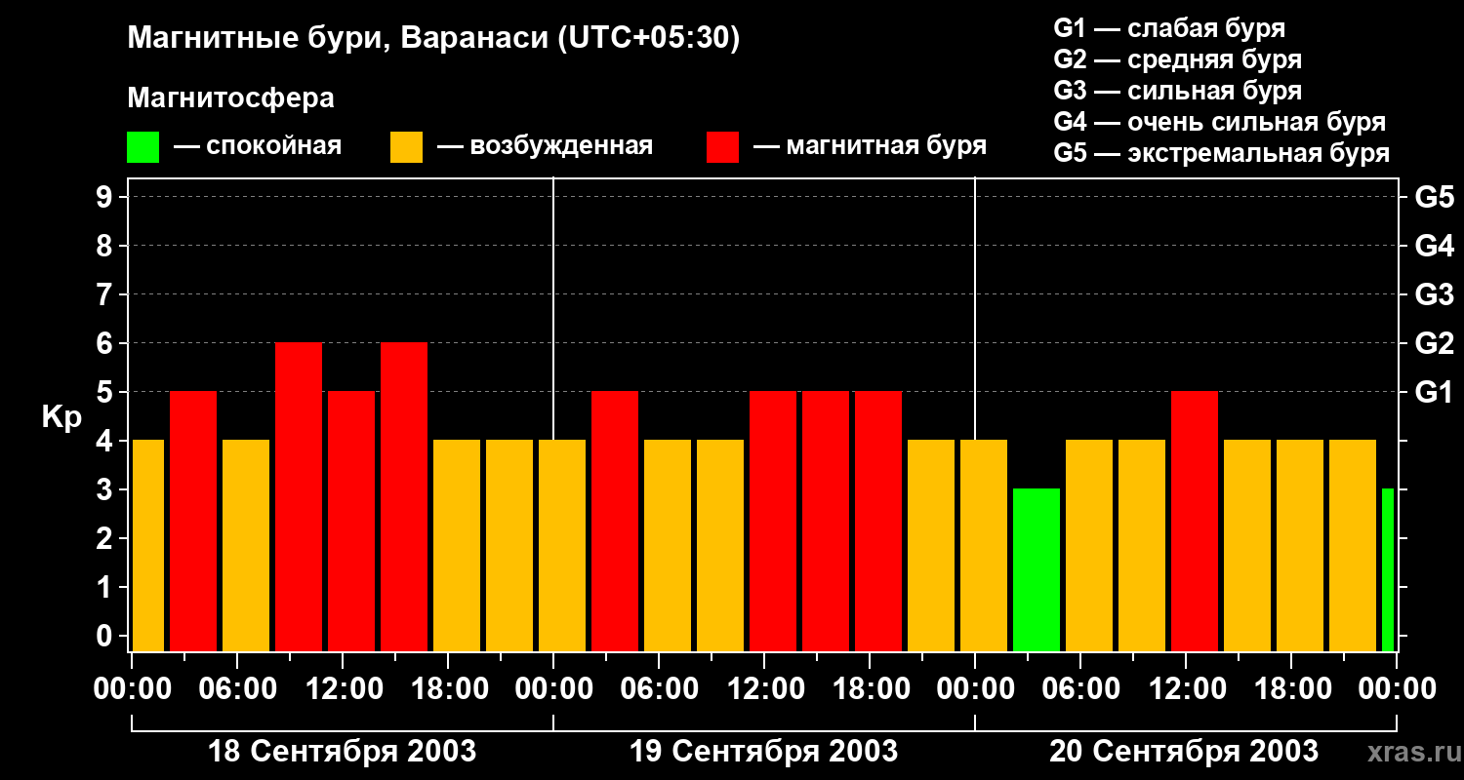Select the chart title 'Магнитные бури, Варанаси (UTC+05:30)'
This screenshot has height=780, width=1464.
click(x=433, y=39)
